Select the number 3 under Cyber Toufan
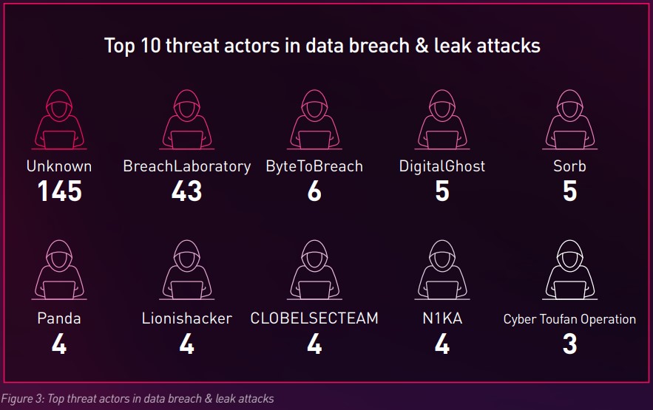This screenshot has width=653, height=410. pos(569,344)
